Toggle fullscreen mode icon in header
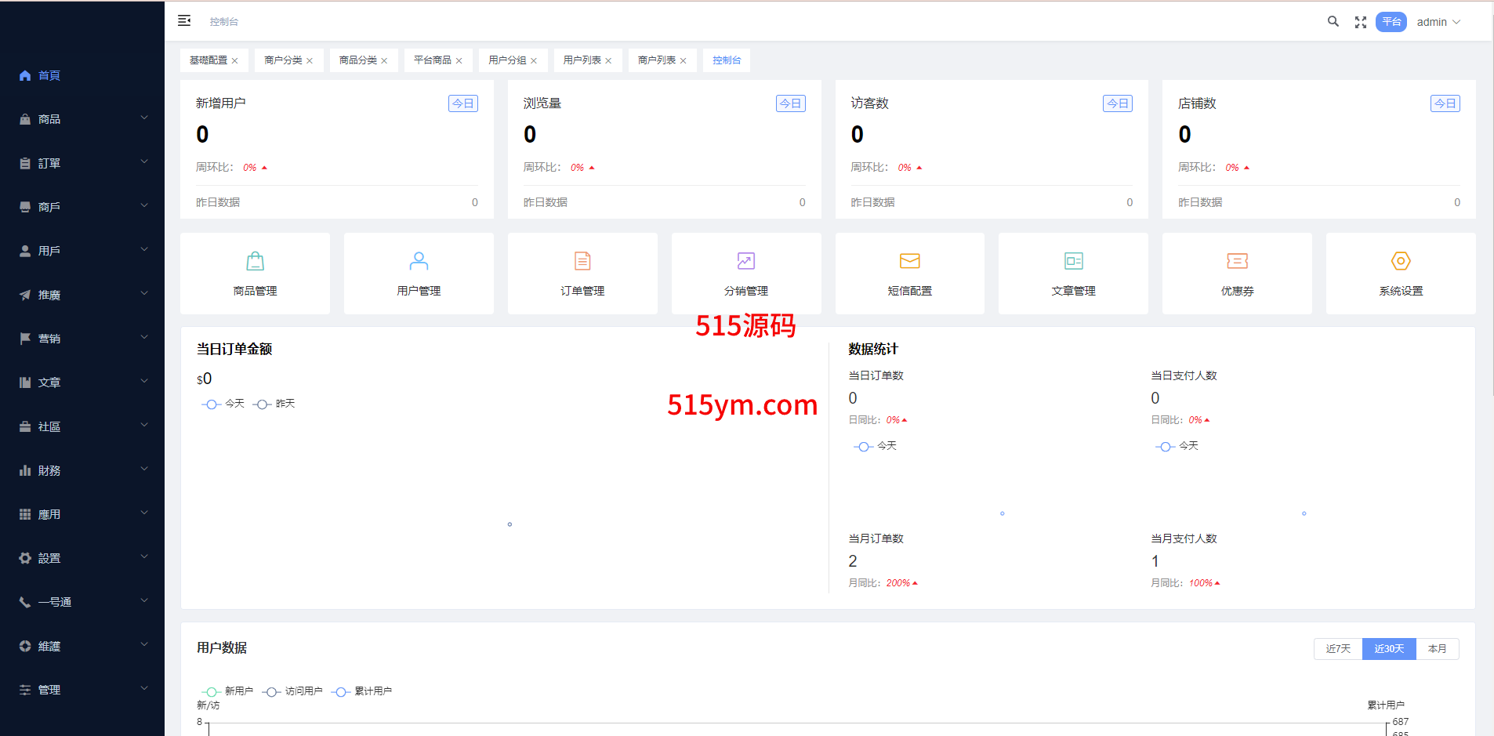 [1360, 23]
